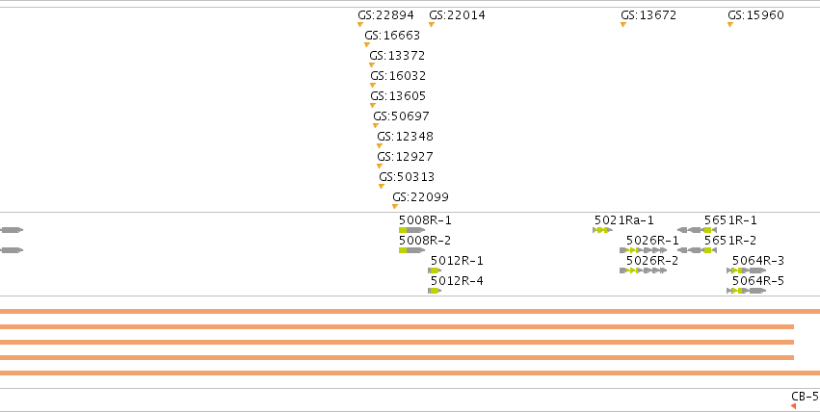Click the bottommost orange track bar
The image size is (820, 412).
(x=410, y=373)
